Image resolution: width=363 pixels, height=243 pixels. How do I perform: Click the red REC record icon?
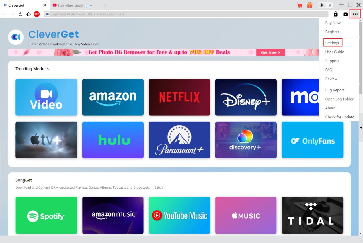click(37, 14)
